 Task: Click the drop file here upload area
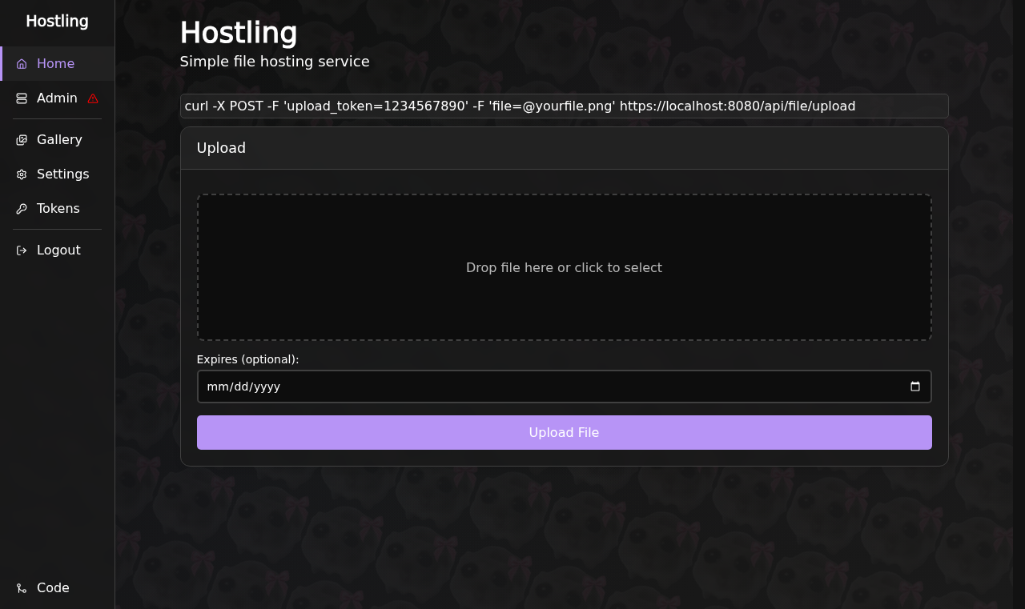[x=564, y=267]
